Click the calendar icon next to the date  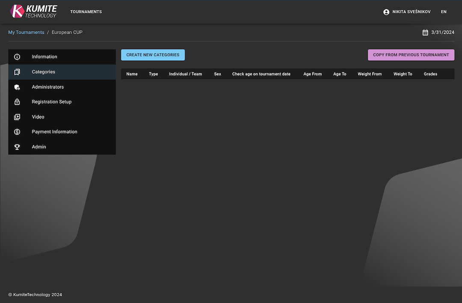tap(425, 32)
